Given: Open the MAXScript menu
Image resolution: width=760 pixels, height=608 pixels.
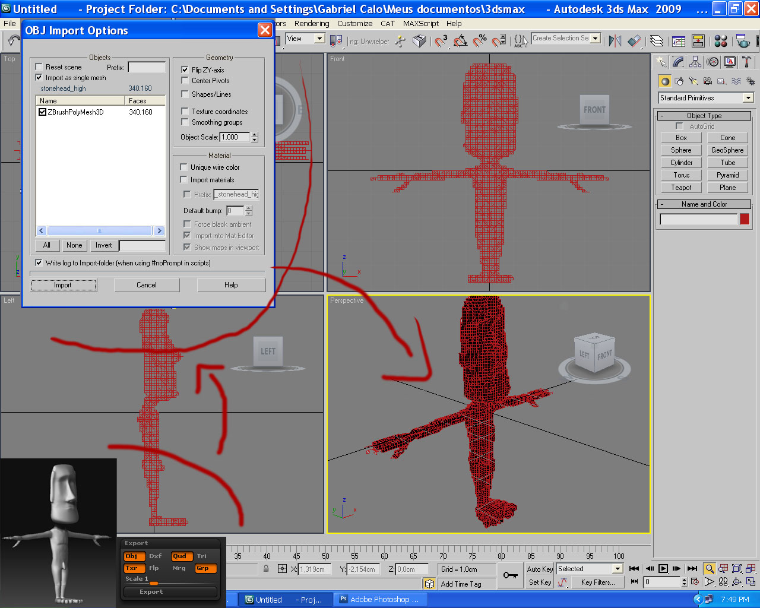Looking at the screenshot, I should 420,24.
